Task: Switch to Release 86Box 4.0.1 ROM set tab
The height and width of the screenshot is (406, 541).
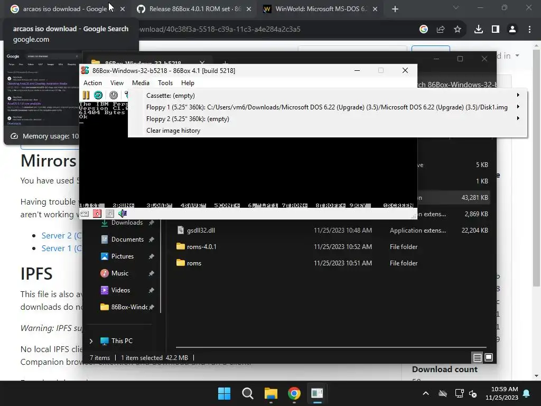Action: (193, 9)
